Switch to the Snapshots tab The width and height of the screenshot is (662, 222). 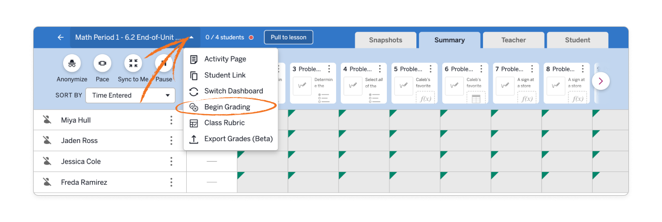click(385, 40)
